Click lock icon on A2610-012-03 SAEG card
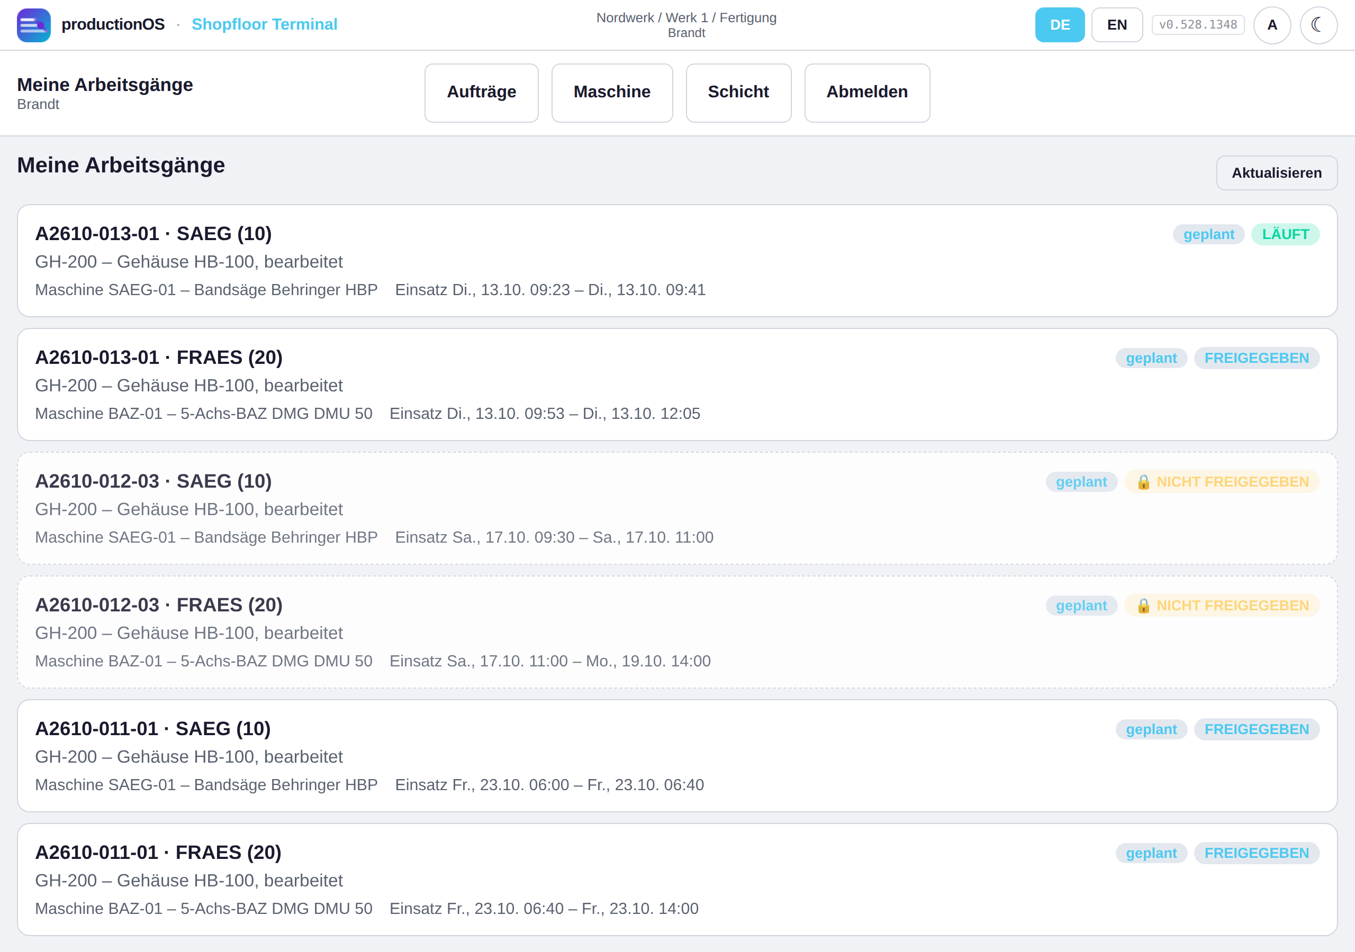 point(1143,482)
